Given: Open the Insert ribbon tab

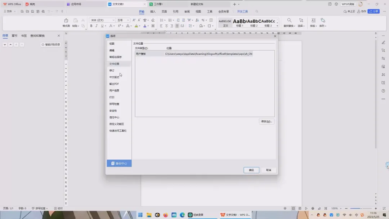Looking at the screenshot, I should tap(153, 12).
